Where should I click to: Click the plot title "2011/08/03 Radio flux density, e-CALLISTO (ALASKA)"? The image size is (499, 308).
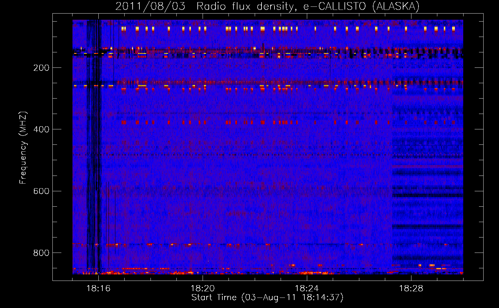point(267,6)
